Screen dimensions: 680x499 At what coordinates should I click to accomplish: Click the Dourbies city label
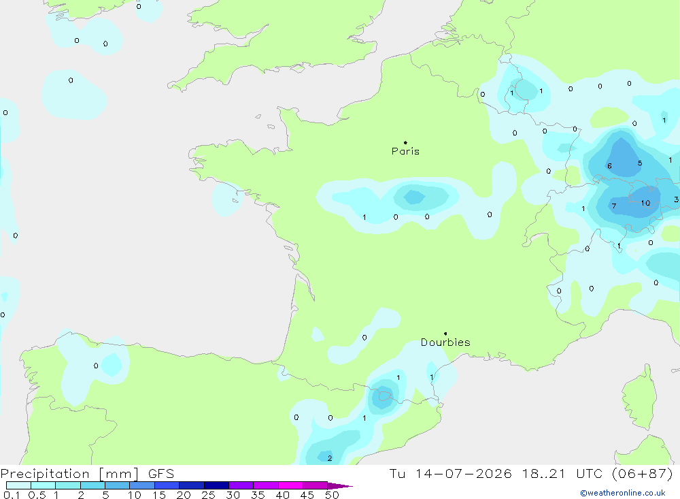click(445, 342)
